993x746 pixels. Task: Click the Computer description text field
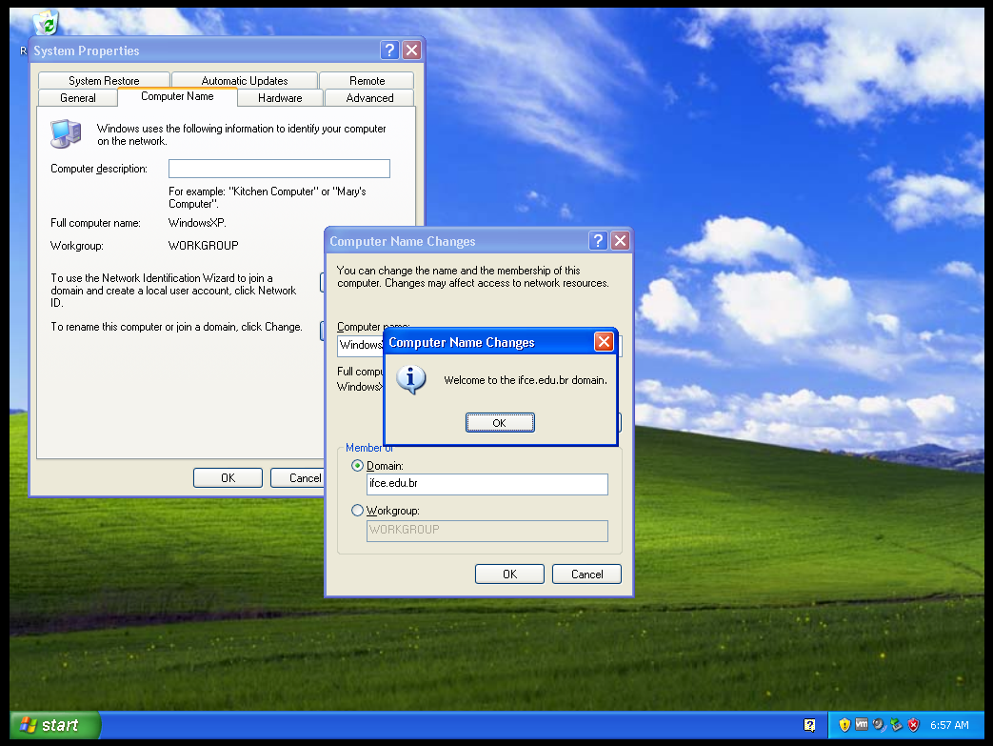tap(279, 169)
